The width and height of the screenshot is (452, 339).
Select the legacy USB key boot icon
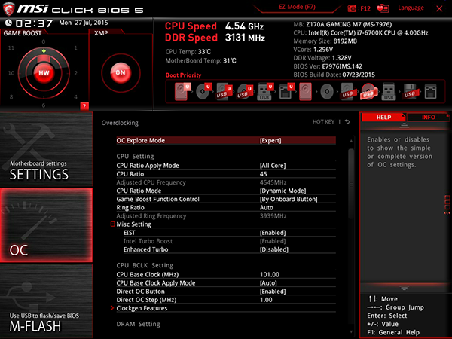pos(389,91)
